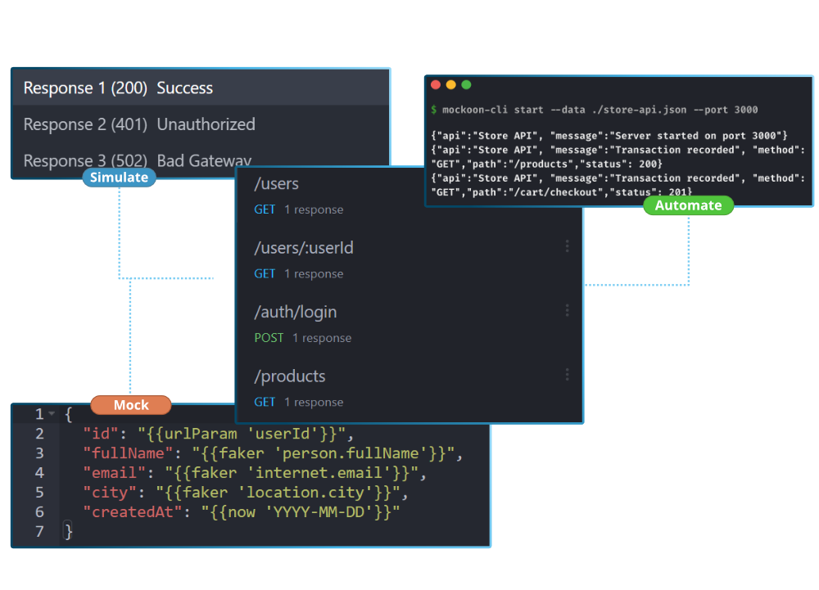Image resolution: width=819 pixels, height=590 pixels.
Task: Click line number 3 in editor gutter
Action: click(x=39, y=453)
